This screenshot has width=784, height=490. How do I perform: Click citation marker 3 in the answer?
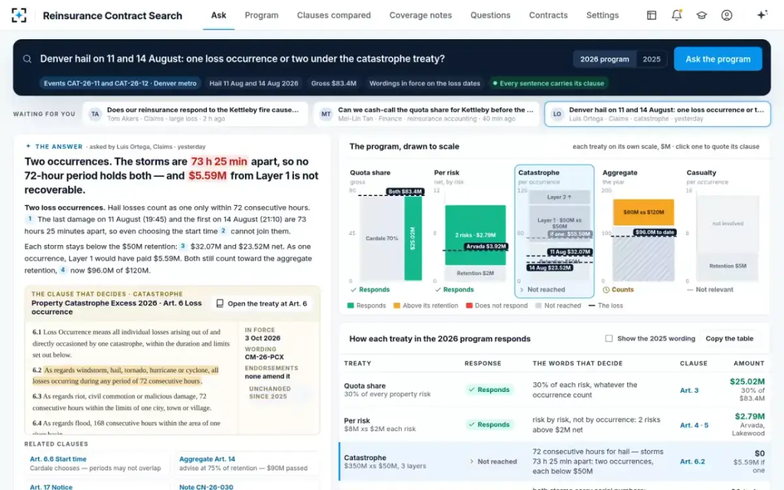coord(183,246)
